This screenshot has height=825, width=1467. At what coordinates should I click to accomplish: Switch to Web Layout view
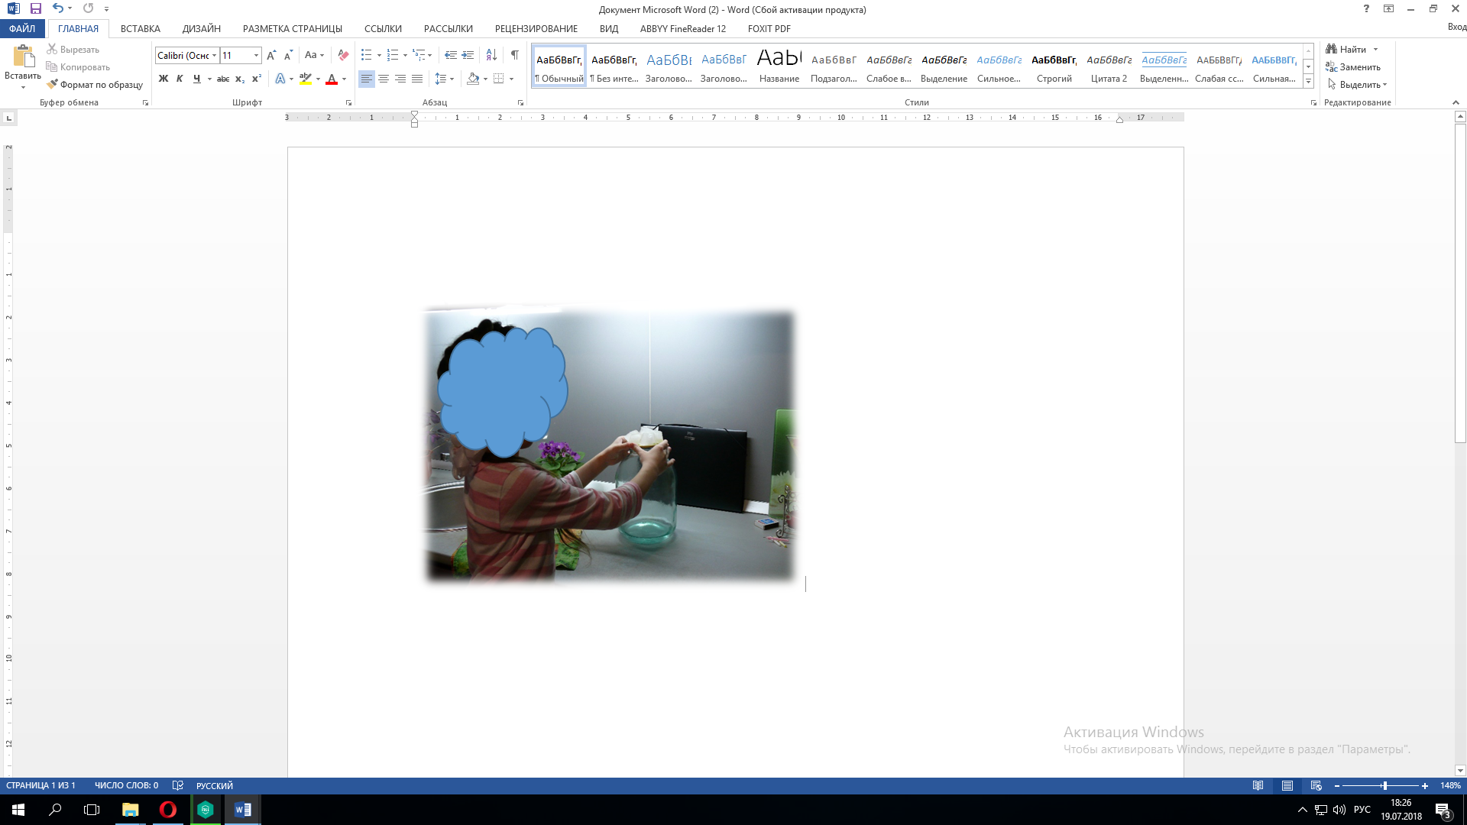1316,785
